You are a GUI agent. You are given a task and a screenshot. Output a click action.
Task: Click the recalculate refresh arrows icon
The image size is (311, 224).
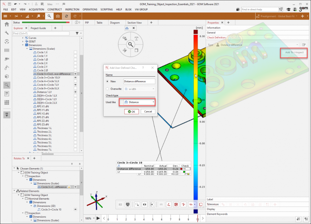click(x=66, y=16)
